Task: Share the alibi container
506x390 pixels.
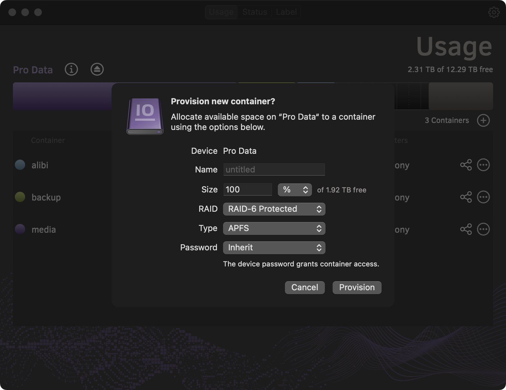Action: pyautogui.click(x=466, y=165)
